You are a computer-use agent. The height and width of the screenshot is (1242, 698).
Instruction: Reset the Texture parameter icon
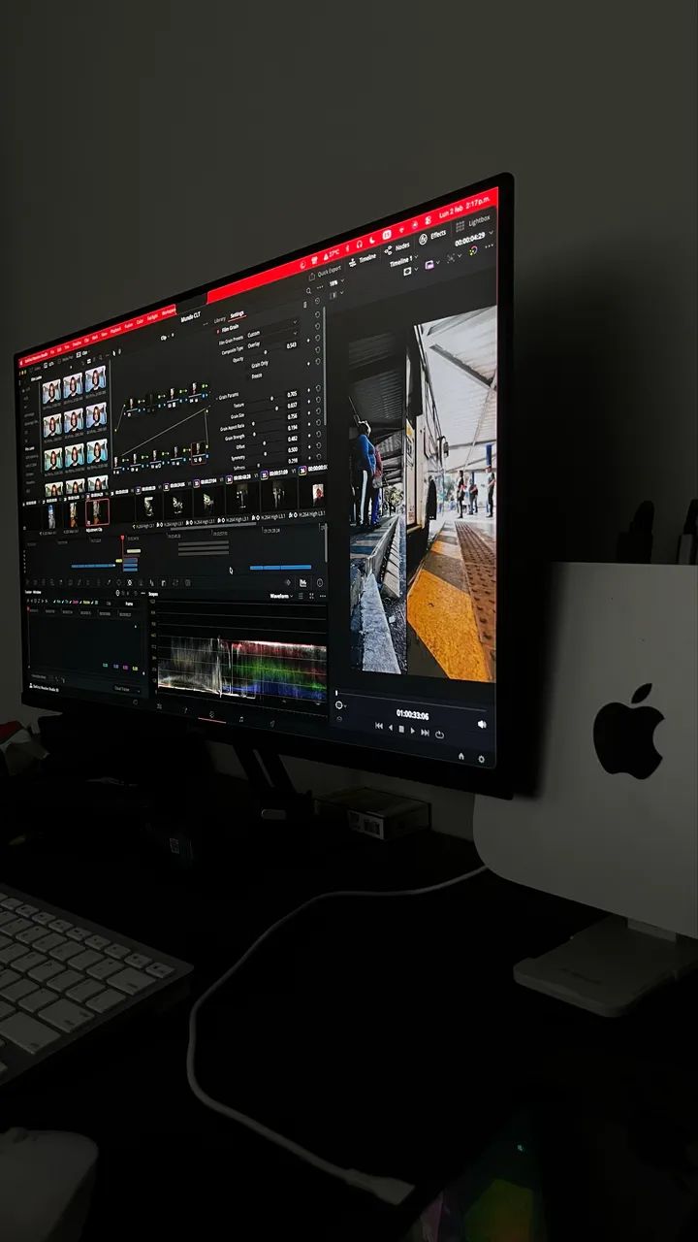(x=318, y=388)
